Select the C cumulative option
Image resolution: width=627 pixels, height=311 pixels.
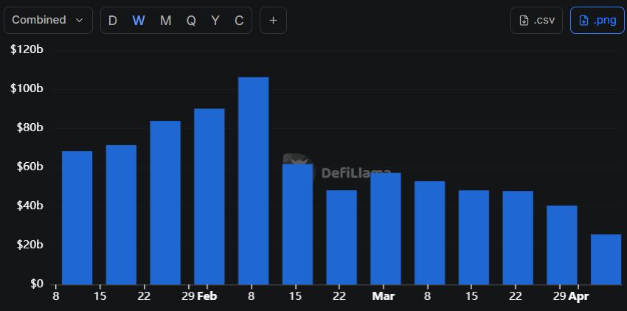coord(239,21)
